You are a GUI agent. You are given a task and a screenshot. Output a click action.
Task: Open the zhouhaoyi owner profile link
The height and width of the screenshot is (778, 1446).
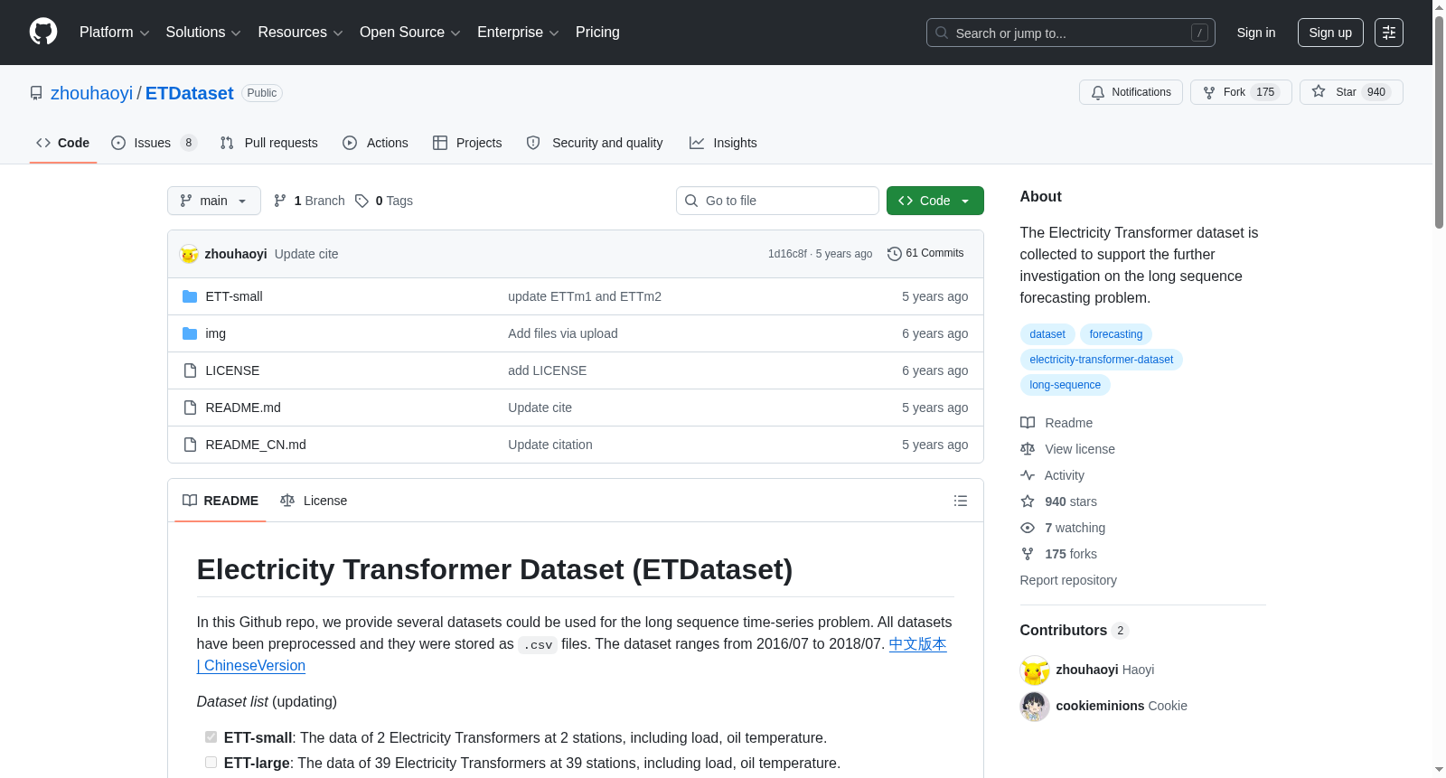91,93
